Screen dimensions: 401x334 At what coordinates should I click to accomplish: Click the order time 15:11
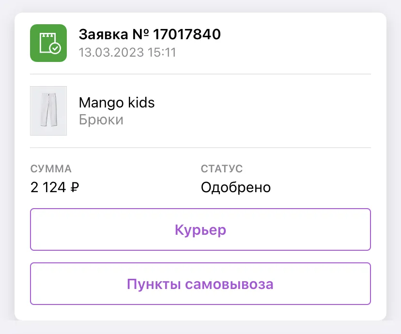pyautogui.click(x=162, y=52)
